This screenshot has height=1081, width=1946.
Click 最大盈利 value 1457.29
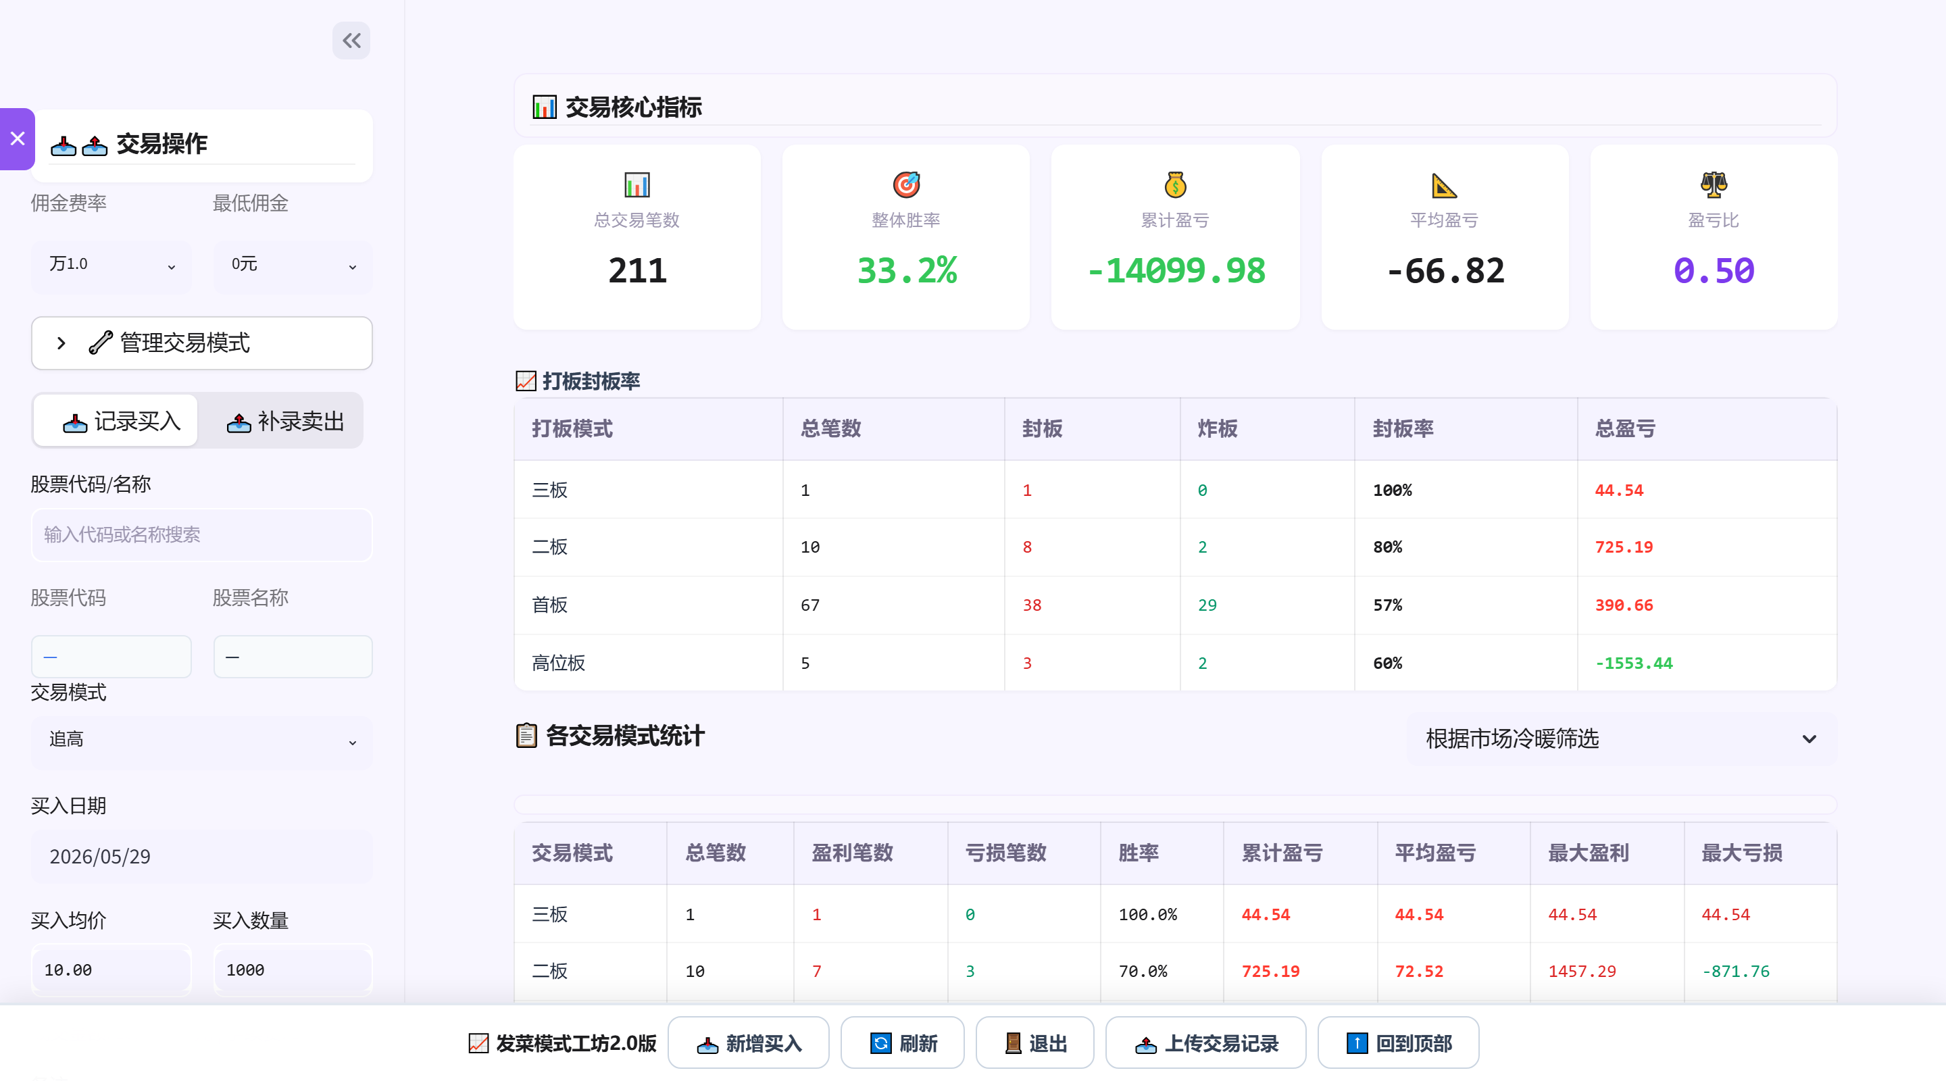tap(1582, 971)
